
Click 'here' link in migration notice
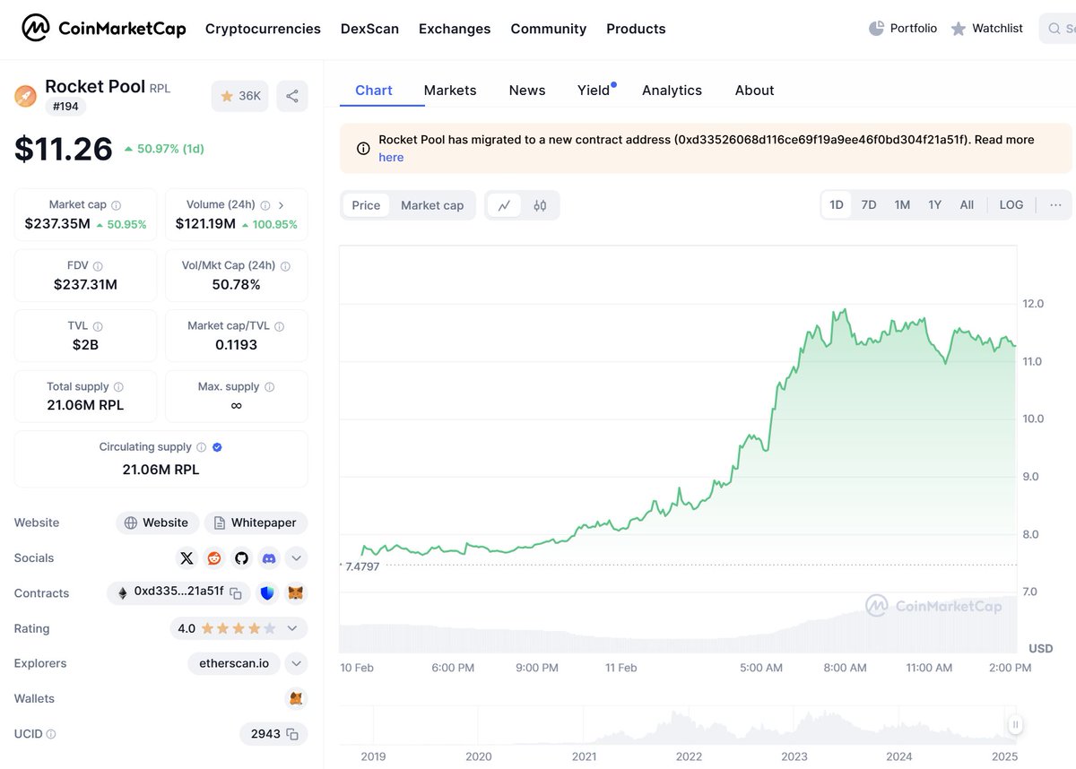pyautogui.click(x=391, y=157)
